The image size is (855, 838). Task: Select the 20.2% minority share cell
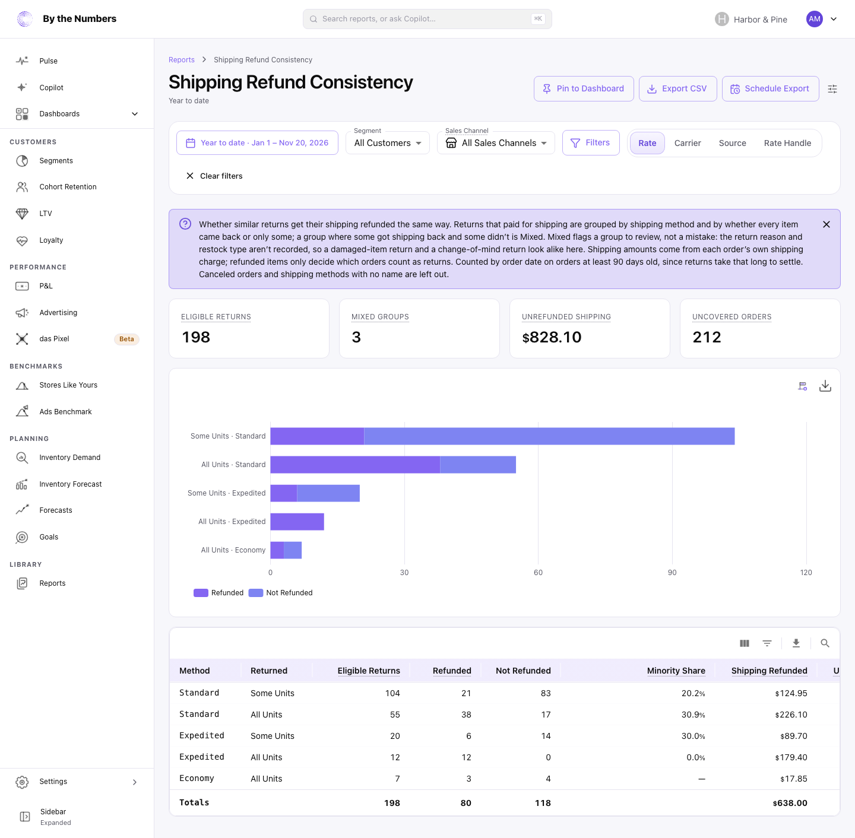(693, 693)
